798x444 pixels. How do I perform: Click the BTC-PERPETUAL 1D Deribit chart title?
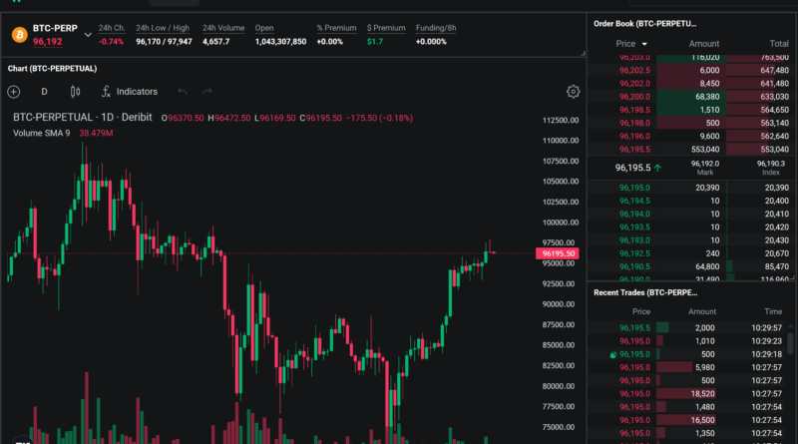pos(83,118)
